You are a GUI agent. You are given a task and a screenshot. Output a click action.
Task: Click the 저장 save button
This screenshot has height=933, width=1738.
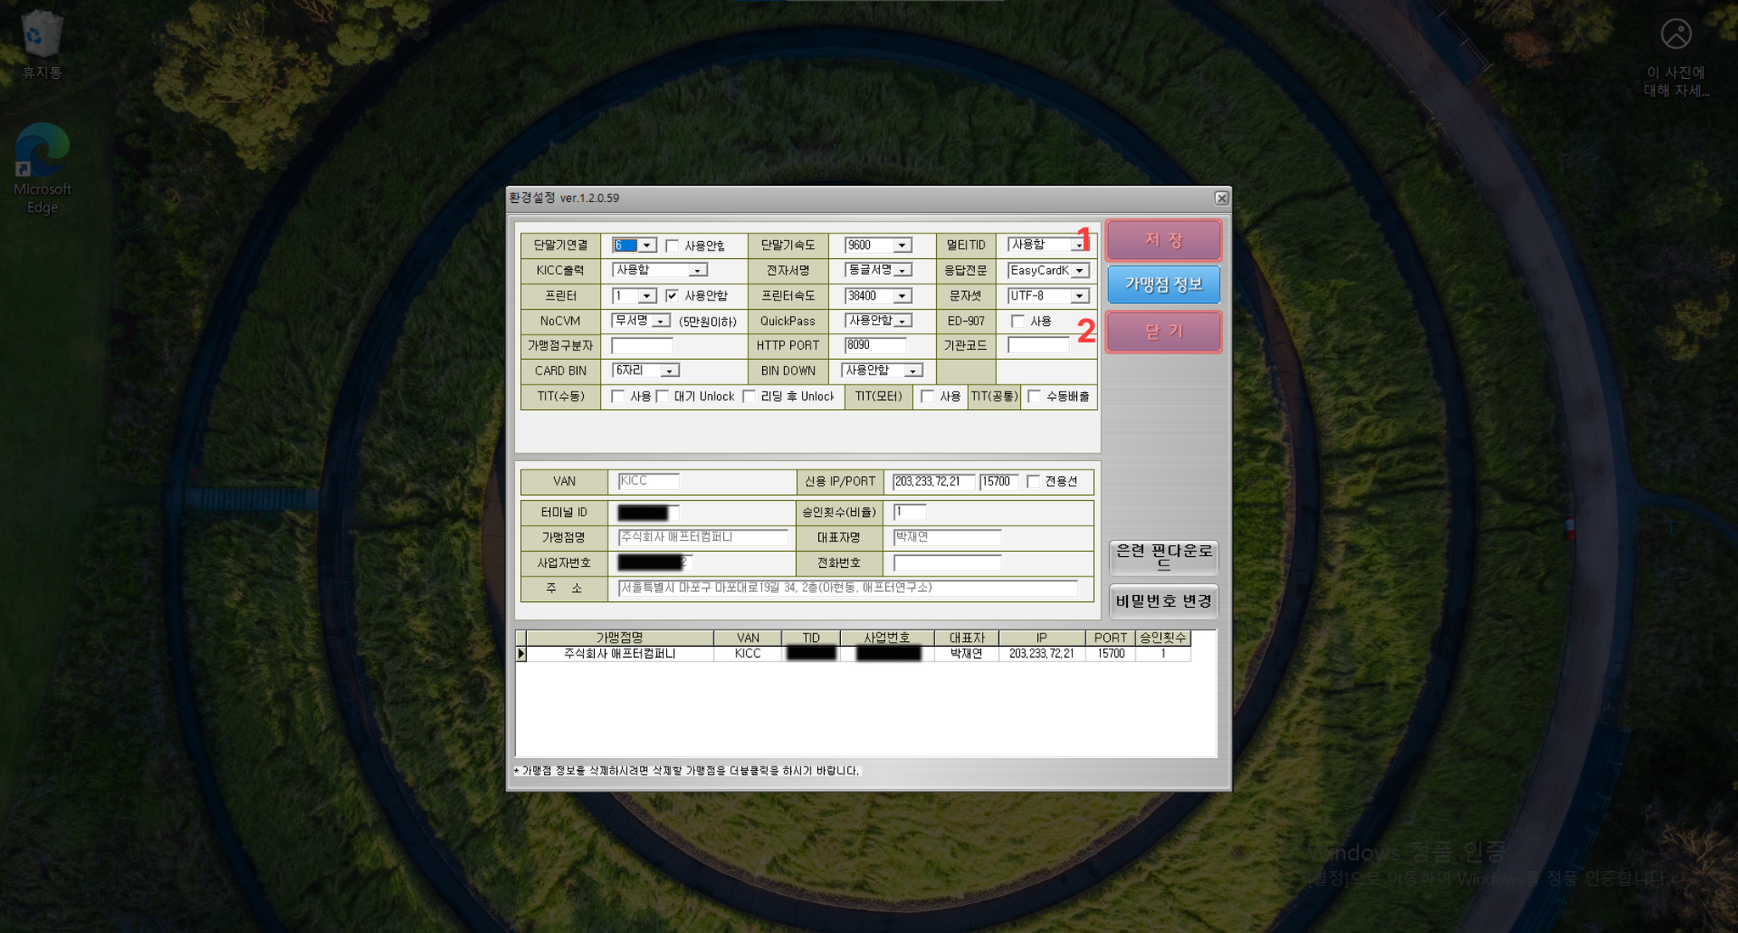(x=1163, y=240)
